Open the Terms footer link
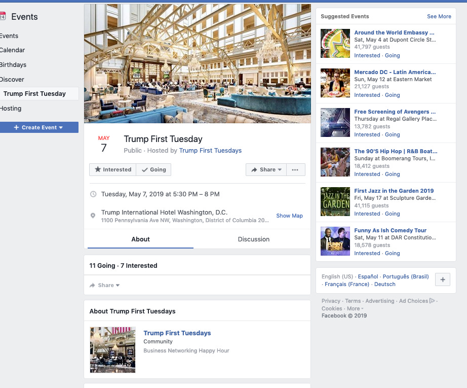 click(x=353, y=301)
